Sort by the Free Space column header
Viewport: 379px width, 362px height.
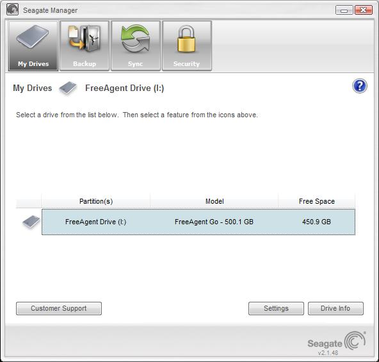[x=317, y=201]
